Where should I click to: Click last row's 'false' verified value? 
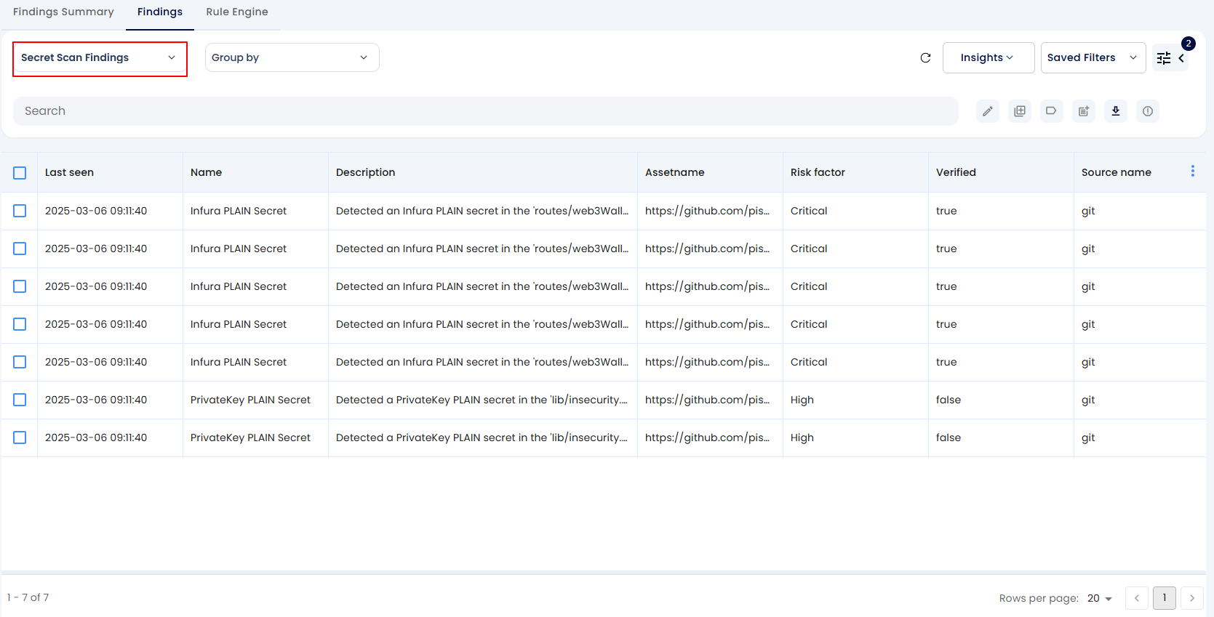tap(949, 437)
